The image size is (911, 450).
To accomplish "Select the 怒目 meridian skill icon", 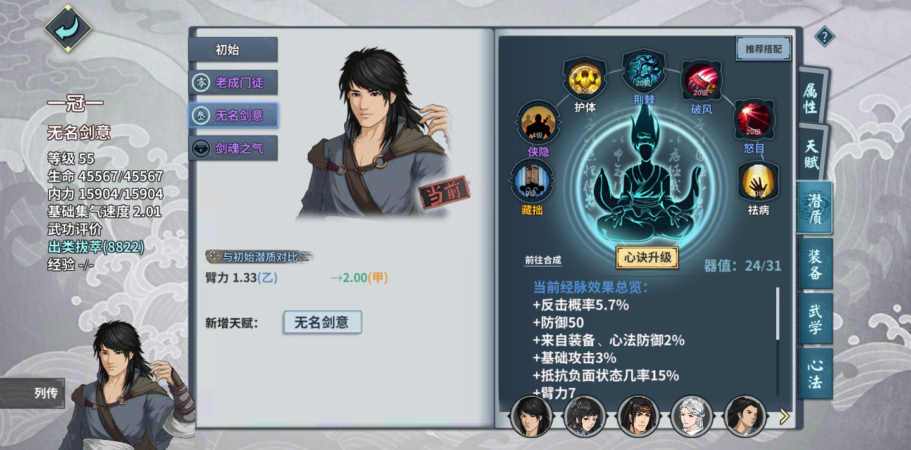I will click(753, 118).
